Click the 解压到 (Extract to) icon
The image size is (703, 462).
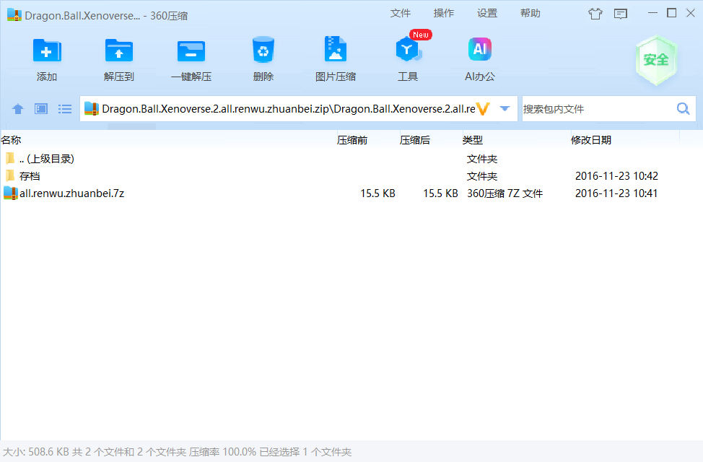119,51
